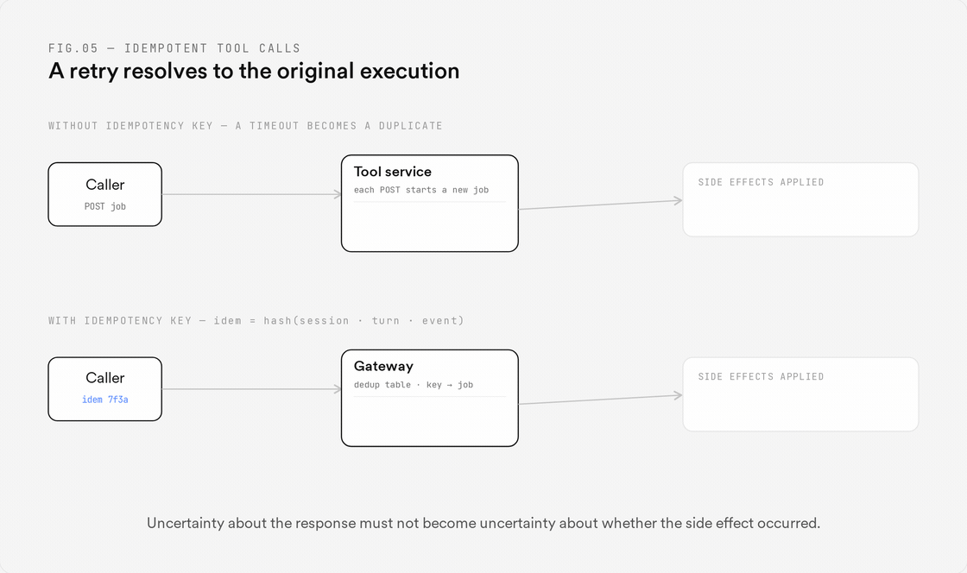
Task: Click the FIG.05 Idempotent Tool Calls label
Action: click(174, 48)
